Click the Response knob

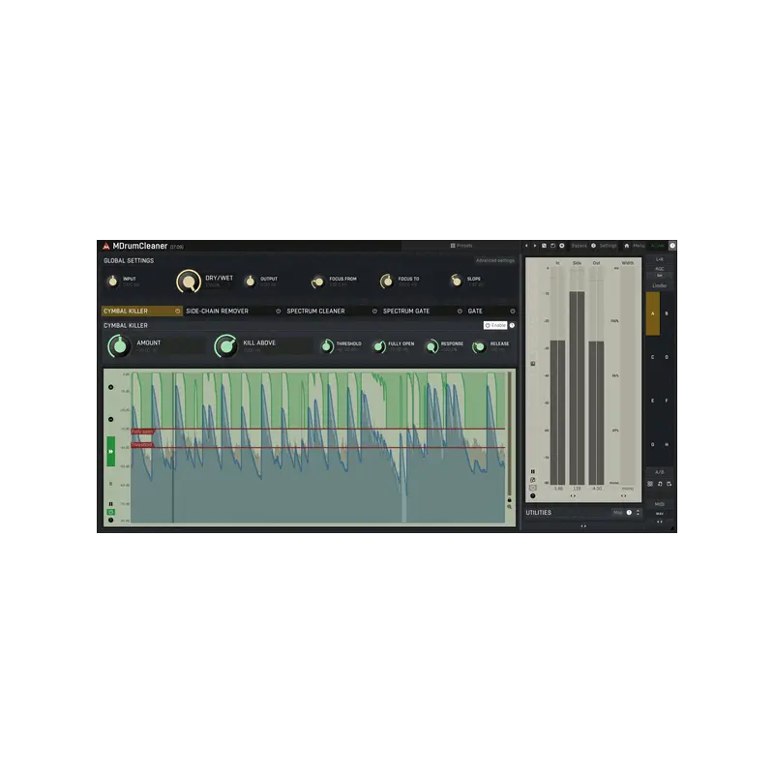click(432, 346)
